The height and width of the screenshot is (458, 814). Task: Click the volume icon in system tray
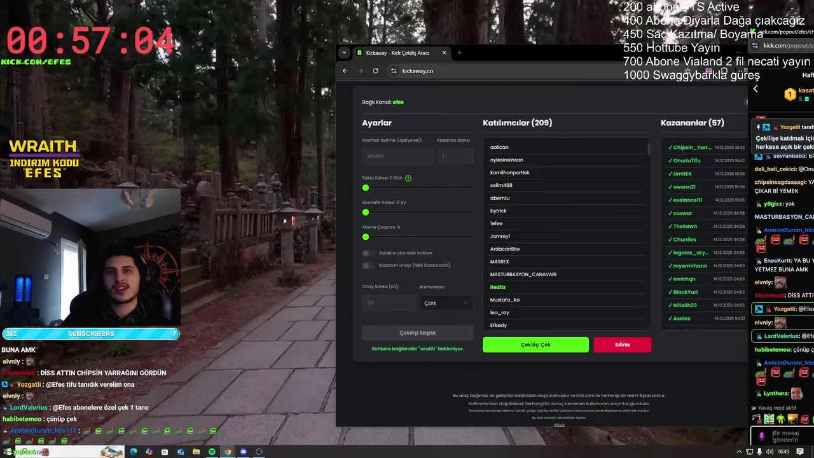coord(771,452)
